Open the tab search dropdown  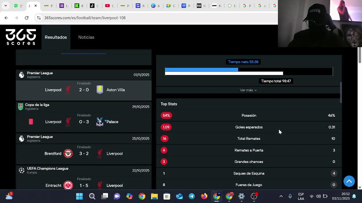pos(5,6)
